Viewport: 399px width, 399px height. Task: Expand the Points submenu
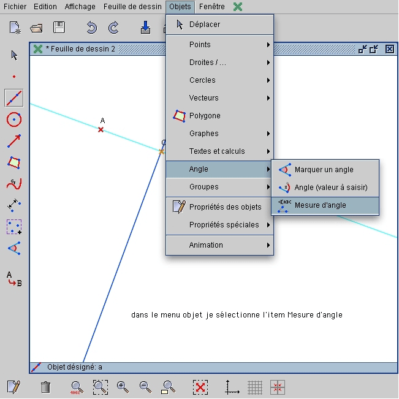[219, 45]
